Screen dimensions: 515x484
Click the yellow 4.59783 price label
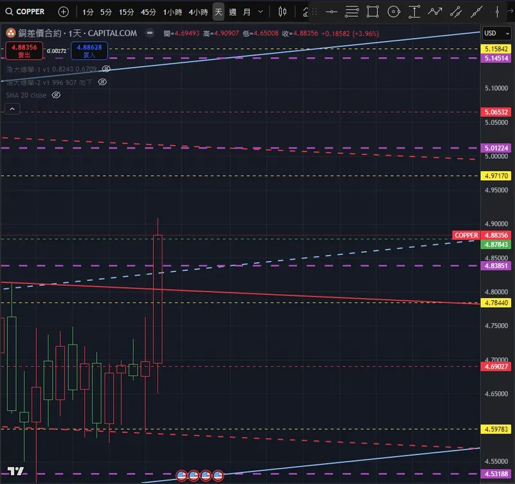click(496, 429)
